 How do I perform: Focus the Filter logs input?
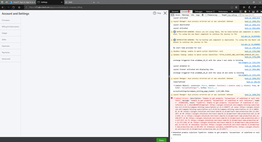[x=251, y=15]
